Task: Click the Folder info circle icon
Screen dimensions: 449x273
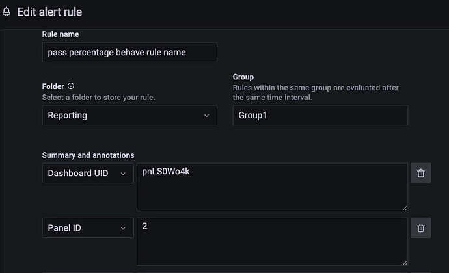Action: [x=71, y=86]
